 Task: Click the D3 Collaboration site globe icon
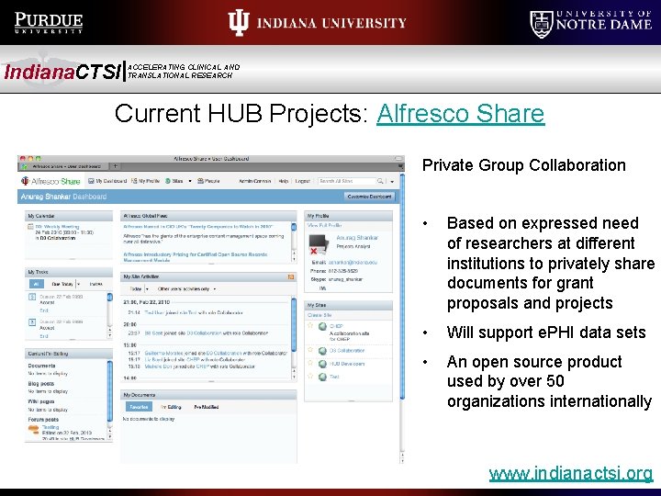322,351
